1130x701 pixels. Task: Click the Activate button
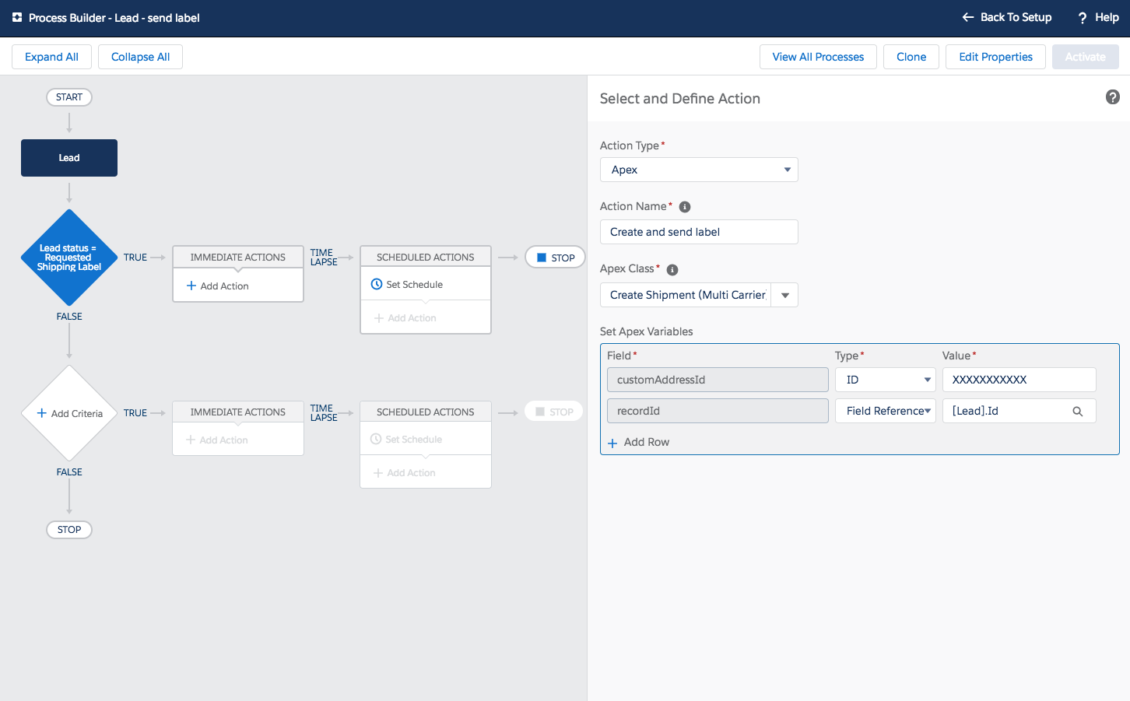click(1085, 57)
